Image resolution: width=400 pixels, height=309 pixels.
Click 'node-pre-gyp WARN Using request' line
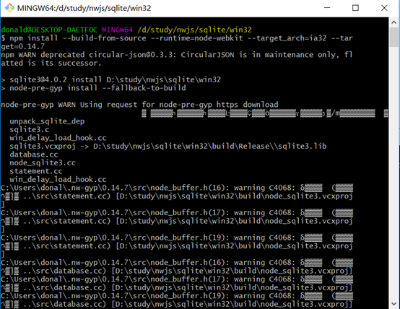click(x=139, y=105)
